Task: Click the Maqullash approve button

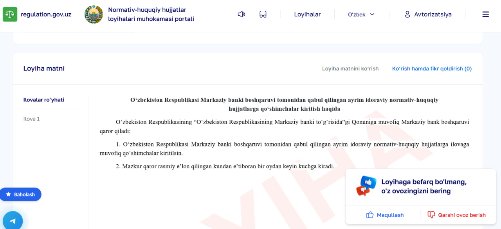Action: (x=385, y=215)
